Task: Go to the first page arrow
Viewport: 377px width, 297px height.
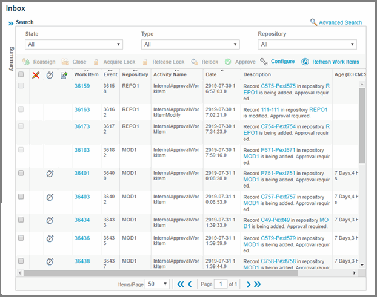Action: (x=180, y=284)
